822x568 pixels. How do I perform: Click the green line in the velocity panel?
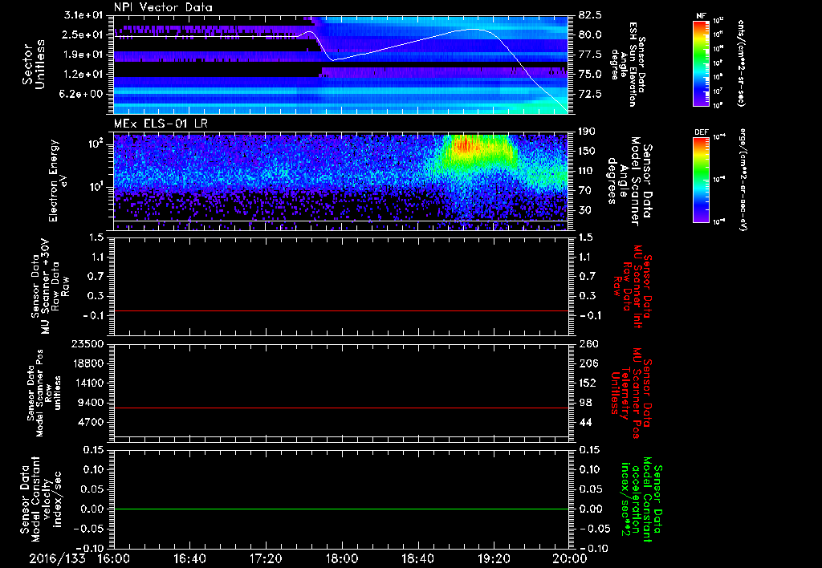pos(341,509)
